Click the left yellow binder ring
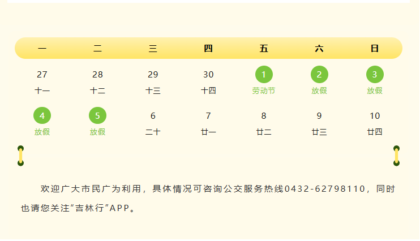 pyautogui.click(x=21, y=156)
